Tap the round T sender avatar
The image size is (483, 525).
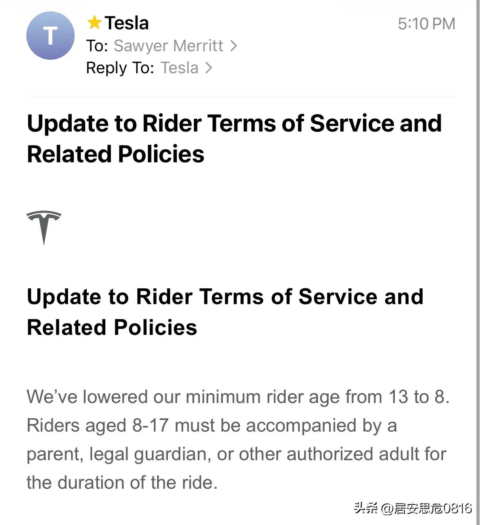click(x=50, y=36)
